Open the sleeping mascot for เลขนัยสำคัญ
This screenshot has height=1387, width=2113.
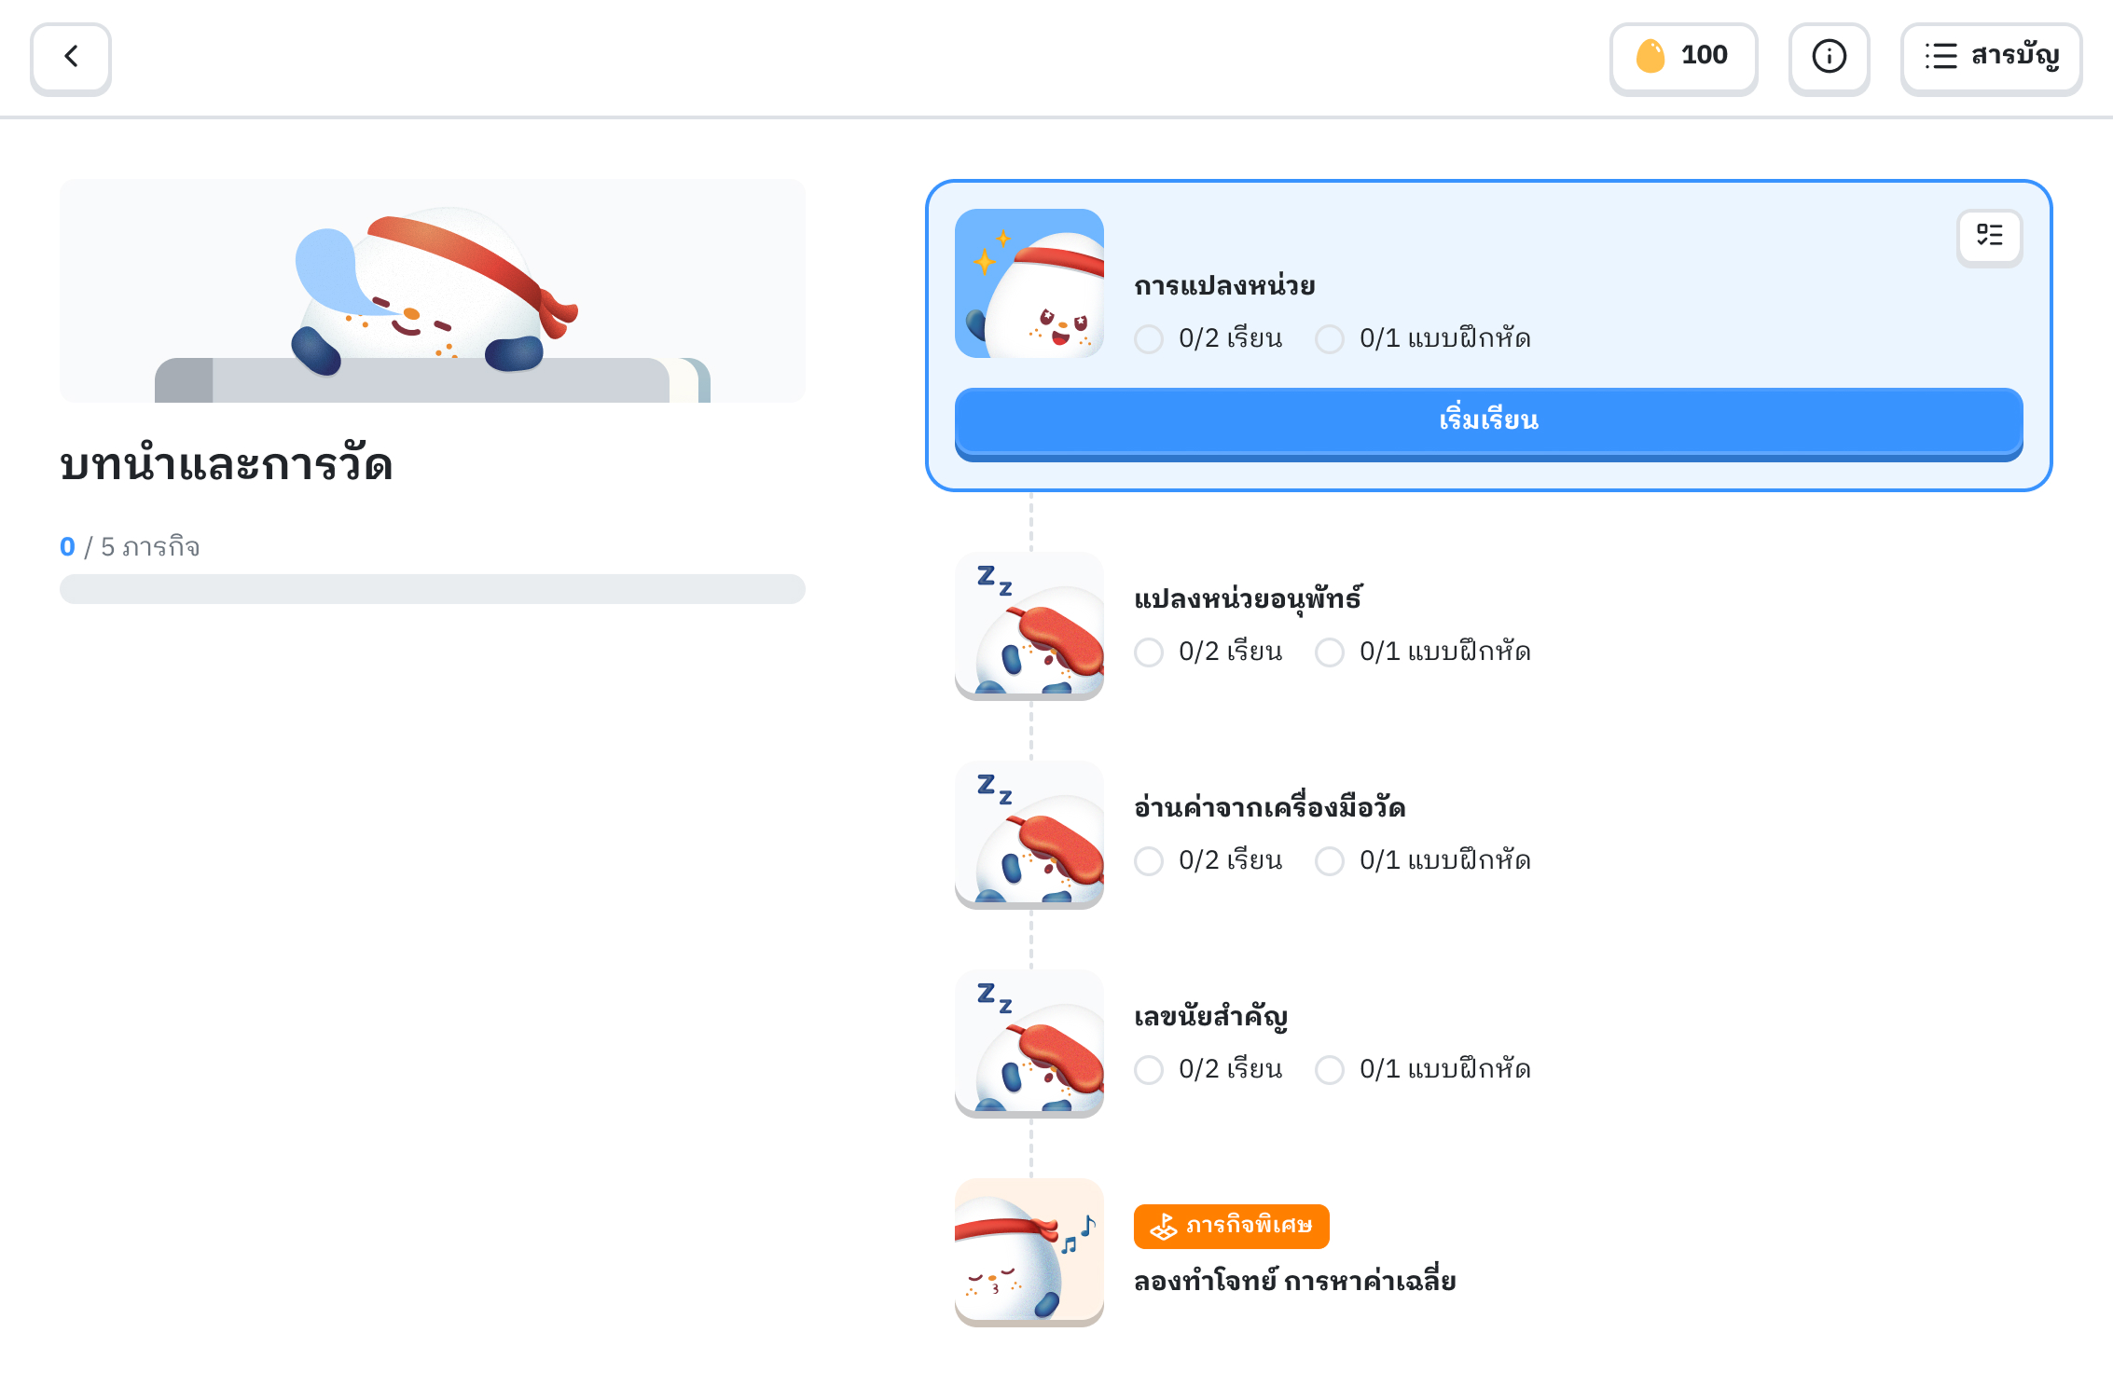1029,1043
